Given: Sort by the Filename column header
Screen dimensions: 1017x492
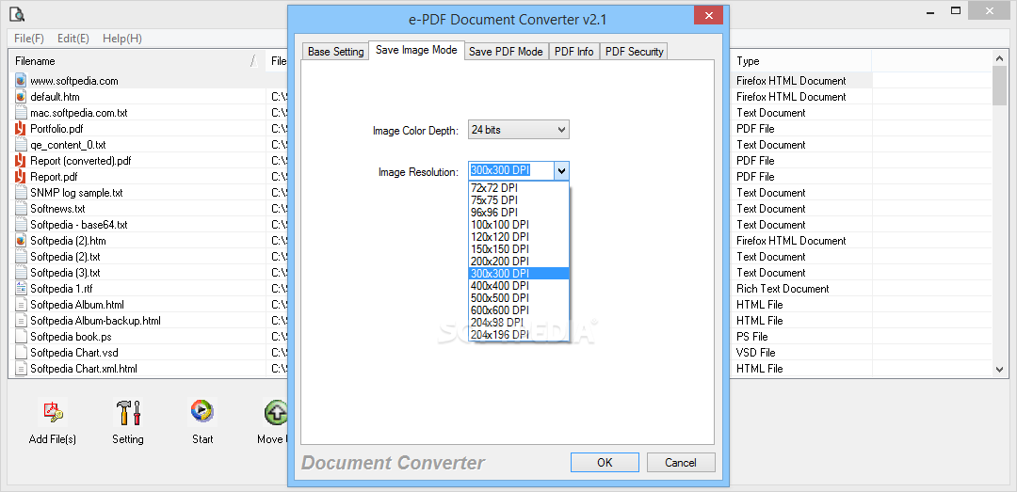Looking at the screenshot, I should click(x=137, y=61).
